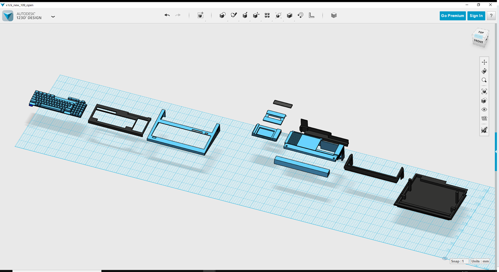The height and width of the screenshot is (272, 499).
Task: Select the Measure ruler tool
Action: [x=312, y=16]
